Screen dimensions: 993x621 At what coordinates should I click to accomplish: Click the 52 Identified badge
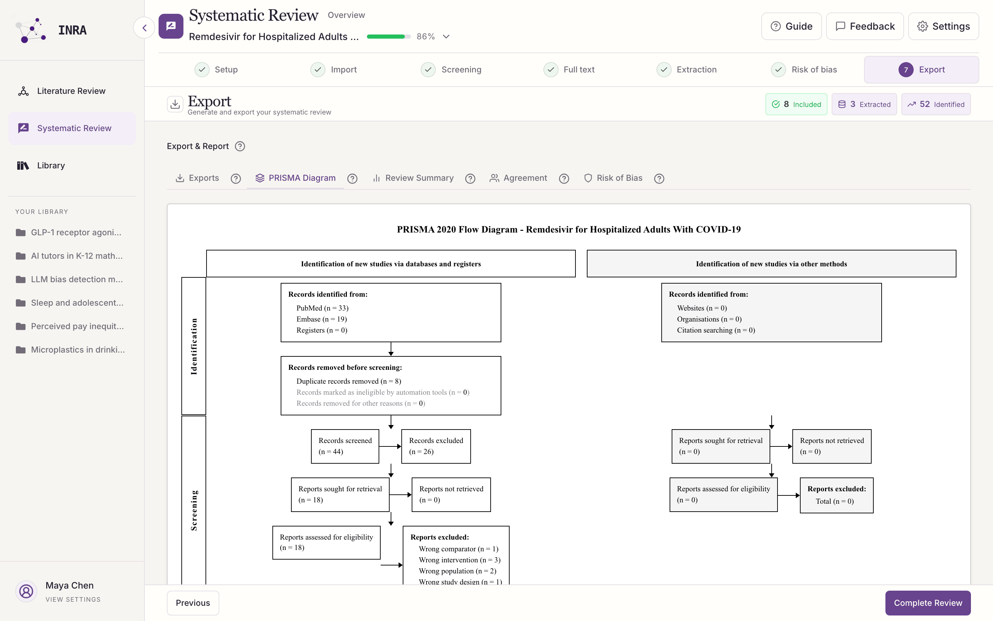936,104
